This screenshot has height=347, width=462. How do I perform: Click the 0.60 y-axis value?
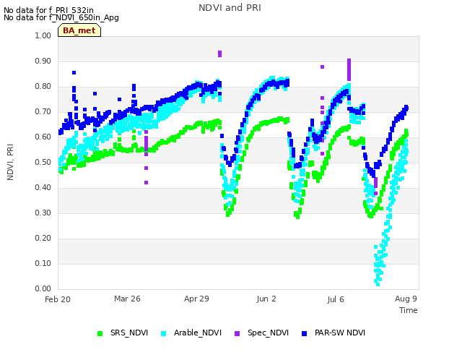click(43, 137)
